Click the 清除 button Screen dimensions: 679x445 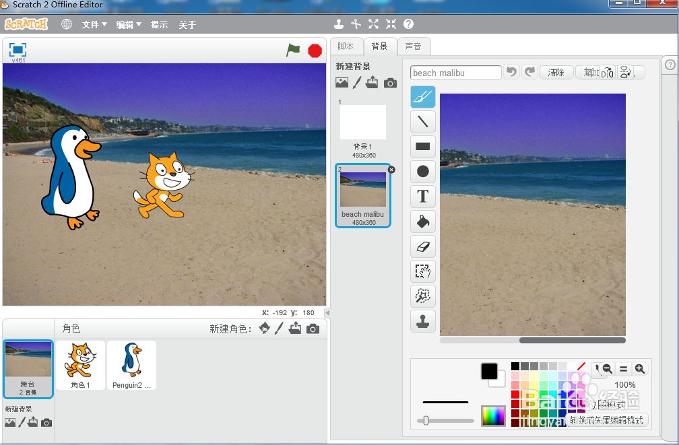tap(556, 72)
